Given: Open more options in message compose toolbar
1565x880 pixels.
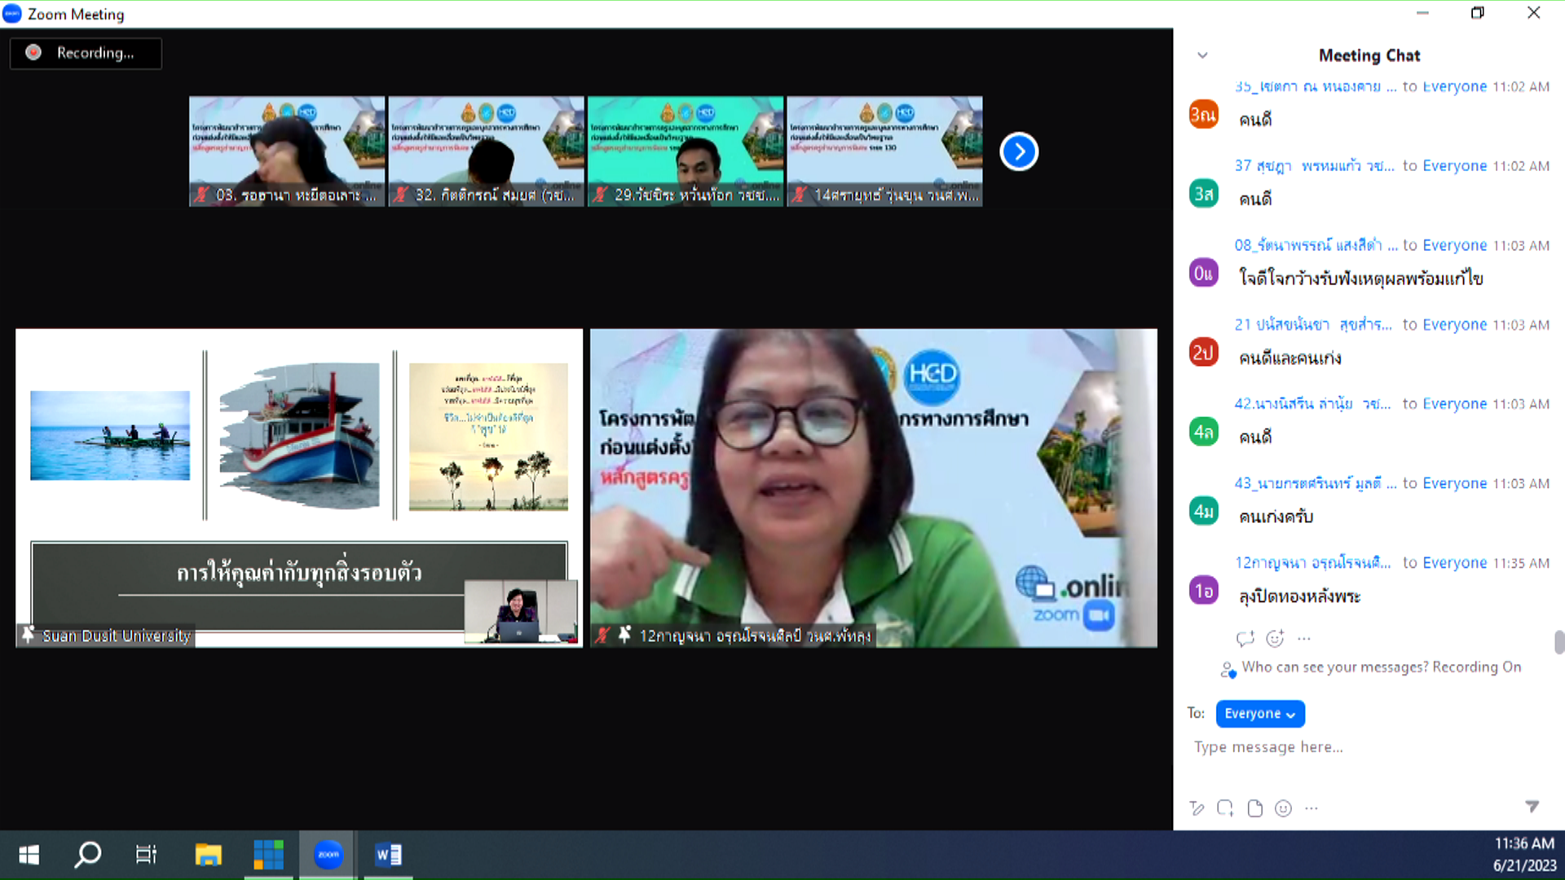Looking at the screenshot, I should 1312,808.
